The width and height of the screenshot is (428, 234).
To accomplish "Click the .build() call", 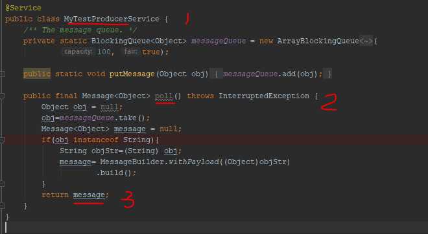I will click(114, 173).
